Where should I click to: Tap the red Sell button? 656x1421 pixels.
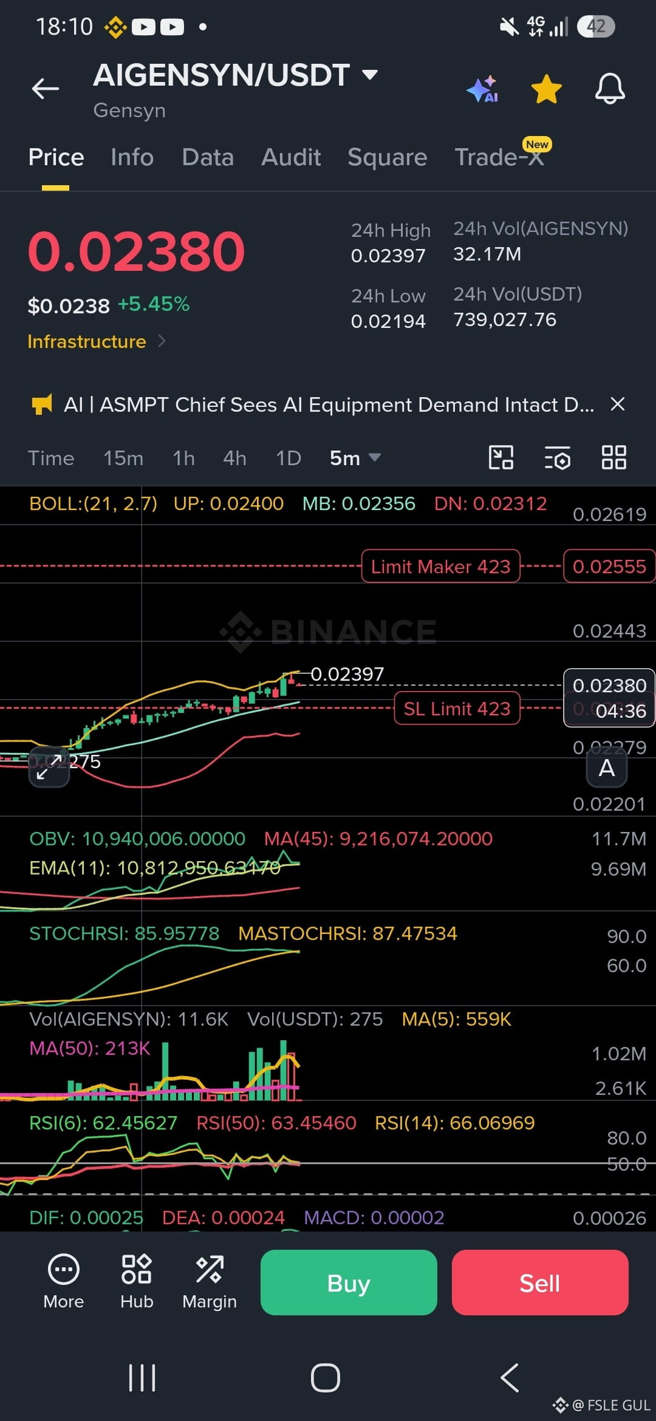[540, 1283]
